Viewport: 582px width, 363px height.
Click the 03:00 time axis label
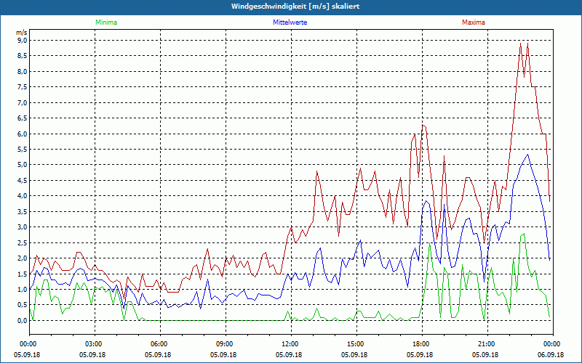(x=95, y=344)
